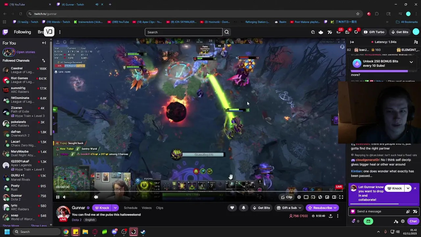Expand the Gift a Sub dropdown
This screenshot has width=421, height=237.
tap(289, 208)
